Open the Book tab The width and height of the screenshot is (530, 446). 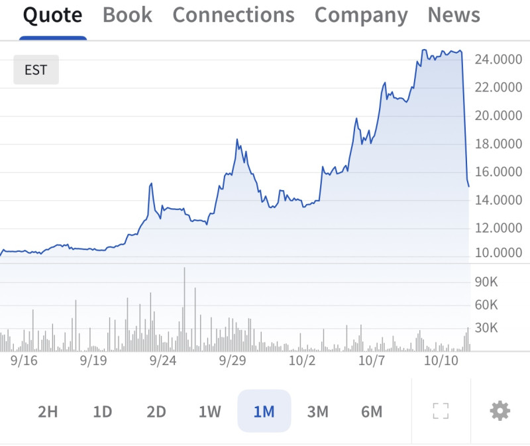point(127,15)
